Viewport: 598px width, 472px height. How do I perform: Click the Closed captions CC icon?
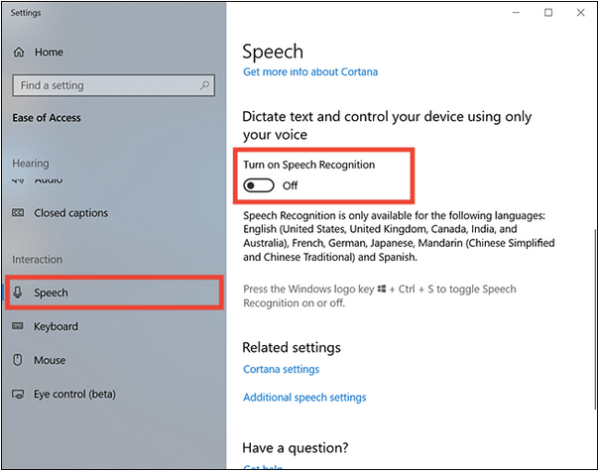[x=18, y=212]
